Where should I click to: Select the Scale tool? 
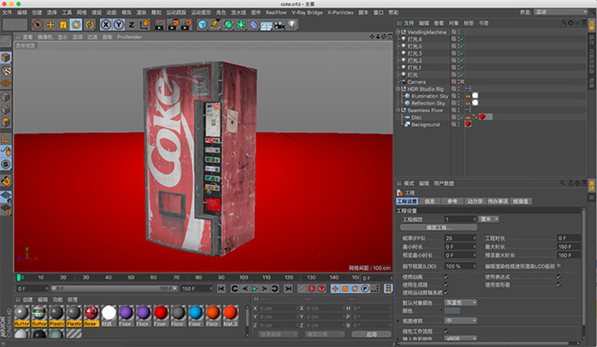(63, 24)
